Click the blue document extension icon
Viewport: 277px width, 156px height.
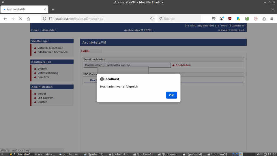pos(238,18)
